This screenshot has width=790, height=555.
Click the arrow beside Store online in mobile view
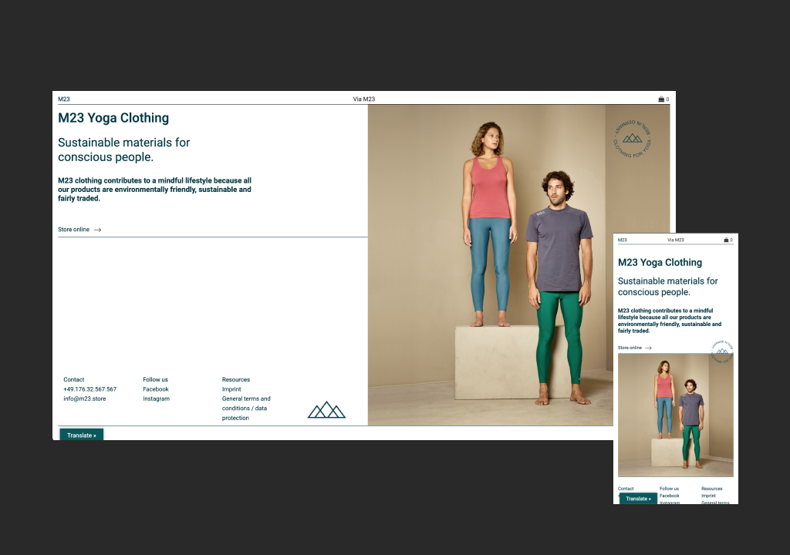coord(648,348)
